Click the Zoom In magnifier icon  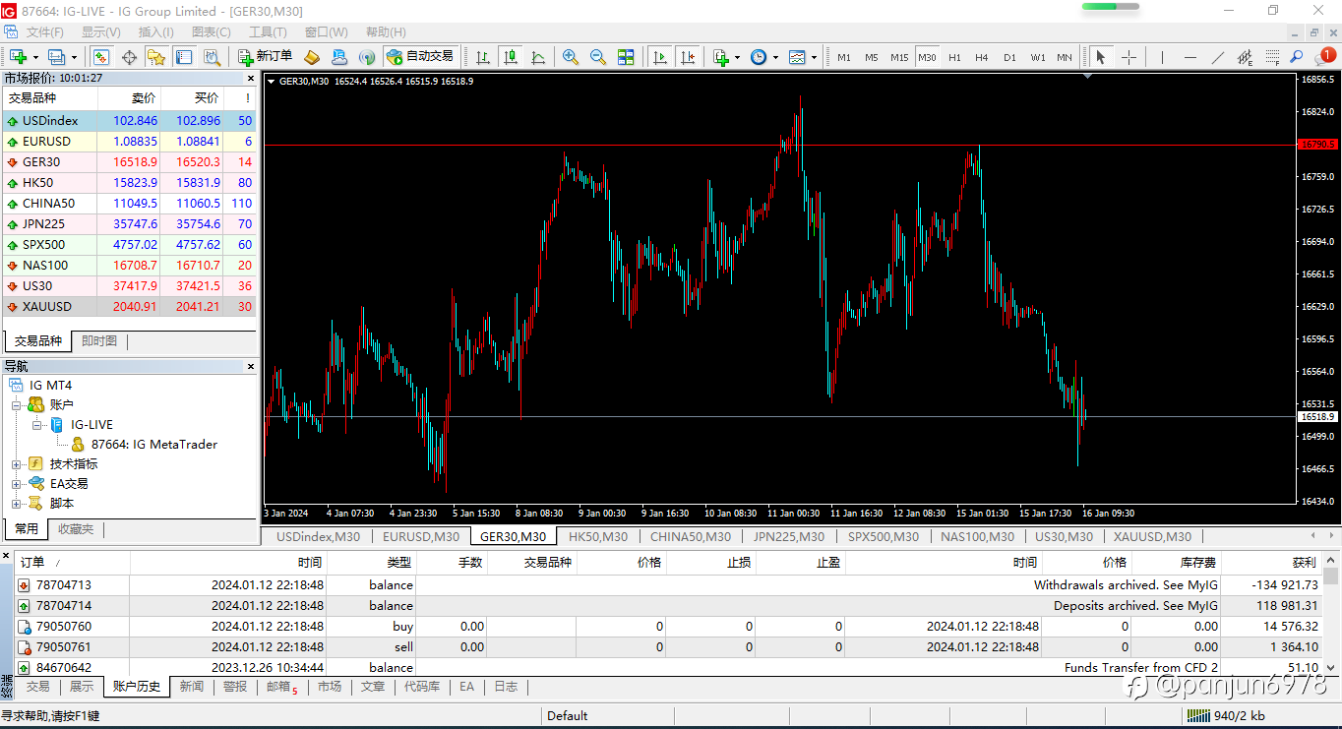pyautogui.click(x=571, y=57)
